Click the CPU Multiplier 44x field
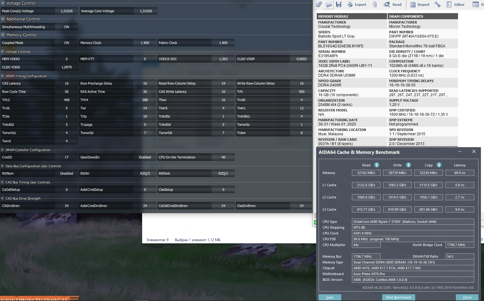Viewport: 484px width, 301px height. tap(366, 245)
